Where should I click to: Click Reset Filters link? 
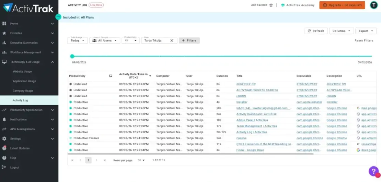[x=364, y=40]
